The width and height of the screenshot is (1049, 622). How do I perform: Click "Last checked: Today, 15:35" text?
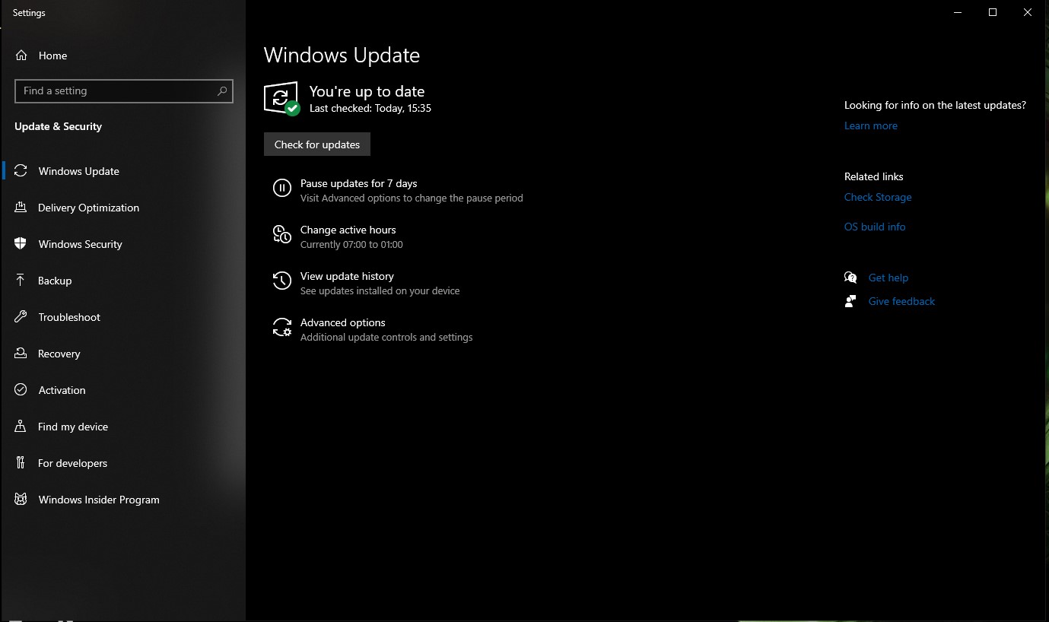click(x=370, y=108)
